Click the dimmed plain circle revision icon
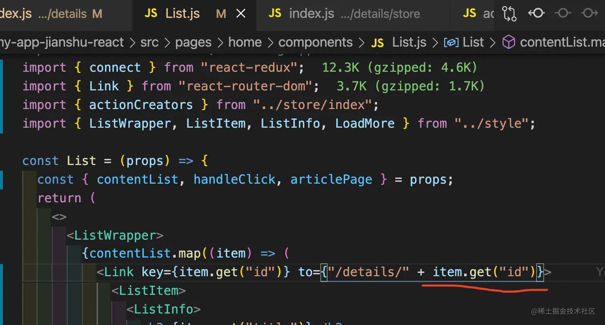 563,14
